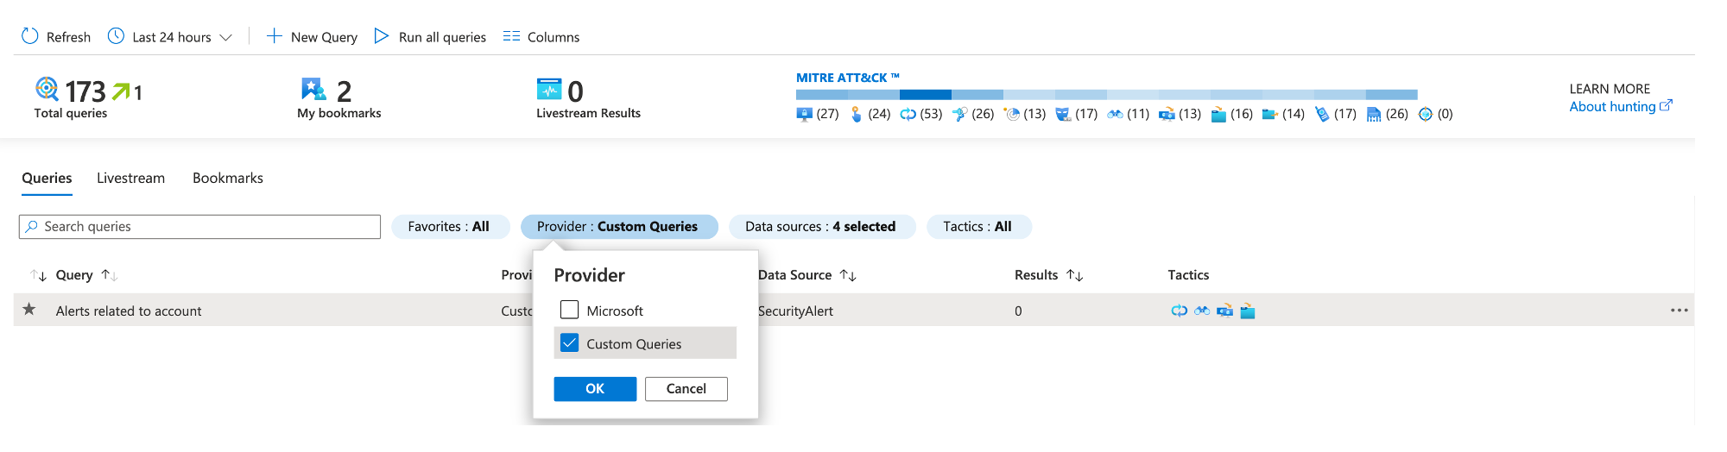
Task: Click the Defense Evasion mask icon (17)
Action: pyautogui.click(x=1063, y=114)
